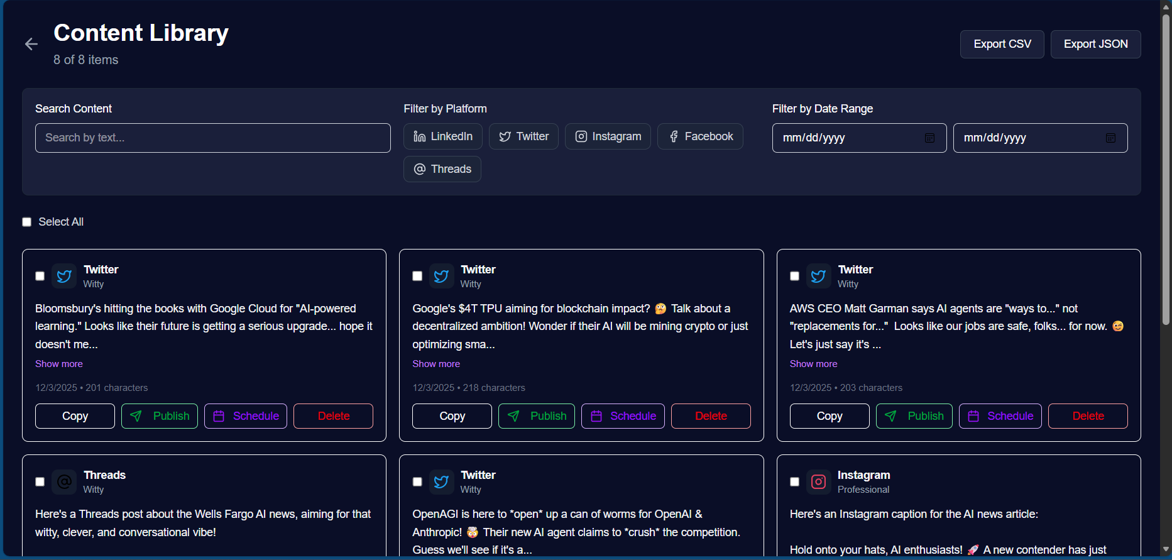The height and width of the screenshot is (560, 1172).
Task: Filter by the Twitter platform
Action: coord(523,136)
